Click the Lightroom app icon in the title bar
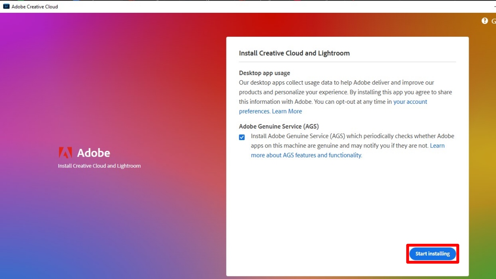Image resolution: width=496 pixels, height=279 pixels. (x=6, y=7)
